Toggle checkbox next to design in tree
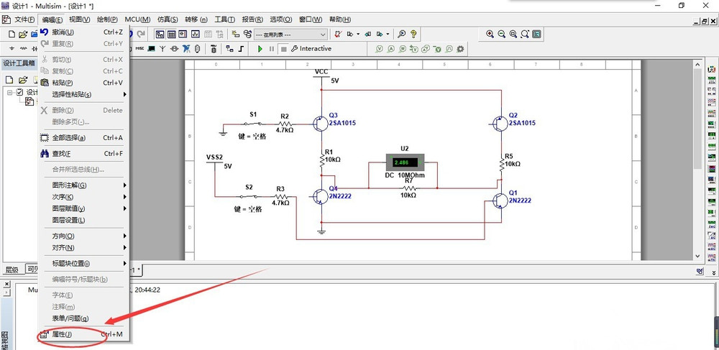Viewport: 719px width, 350px height. tap(19, 92)
